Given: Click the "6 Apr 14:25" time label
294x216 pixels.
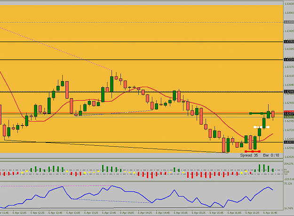Looking at the screenshot, I should pyautogui.click(x=145, y=213).
